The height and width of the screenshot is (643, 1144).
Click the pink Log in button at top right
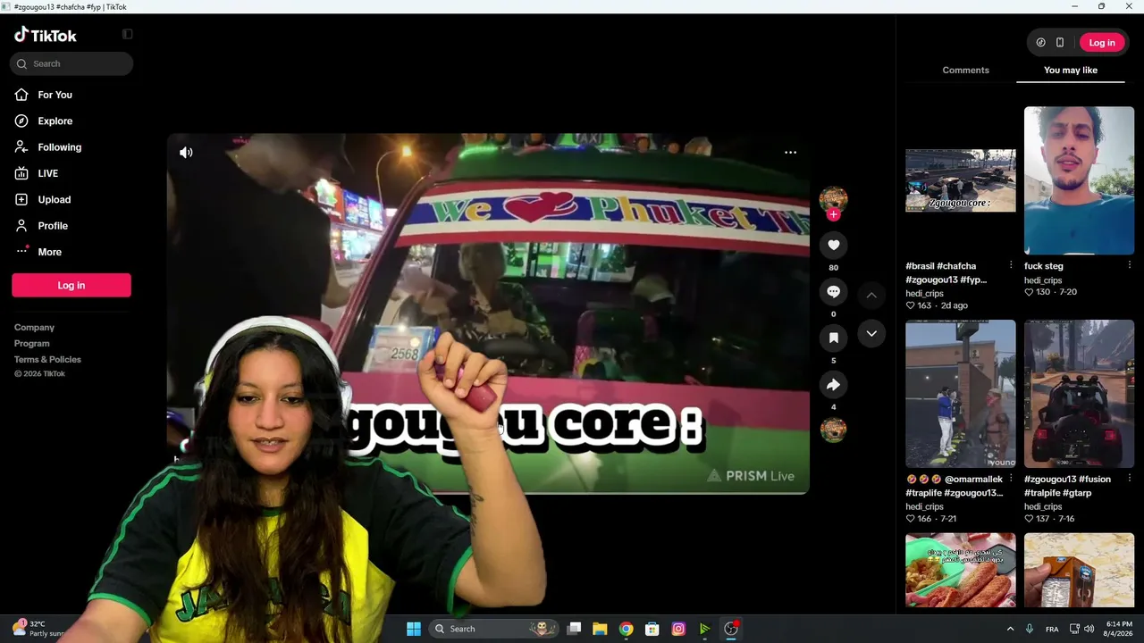coord(1102,43)
